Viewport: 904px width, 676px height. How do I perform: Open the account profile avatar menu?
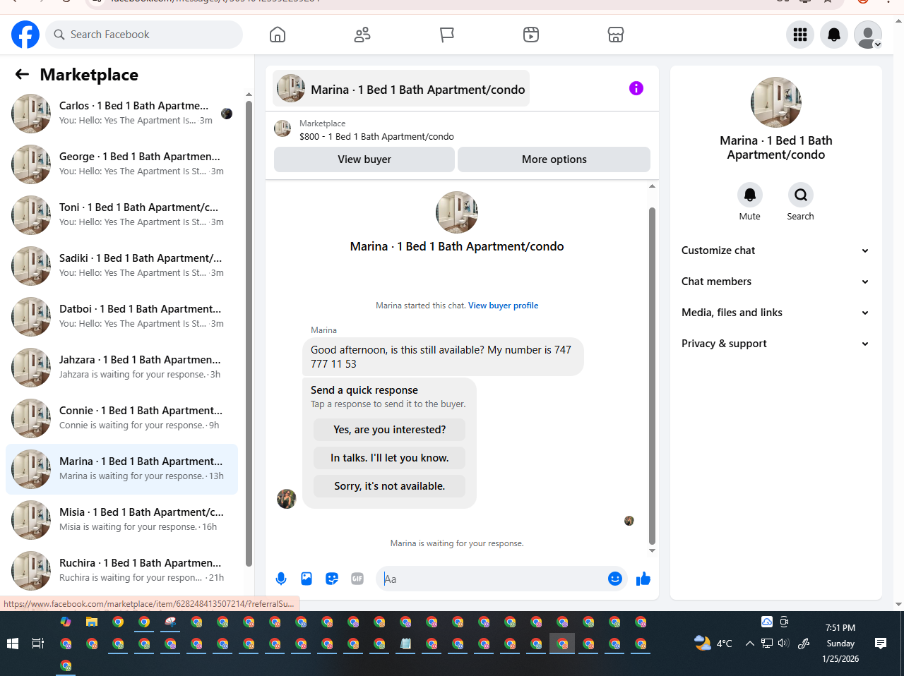868,35
